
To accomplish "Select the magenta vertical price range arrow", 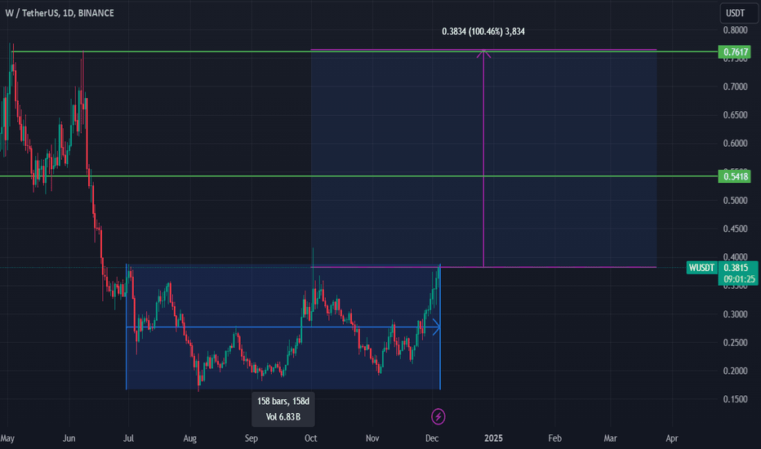I will point(483,158).
